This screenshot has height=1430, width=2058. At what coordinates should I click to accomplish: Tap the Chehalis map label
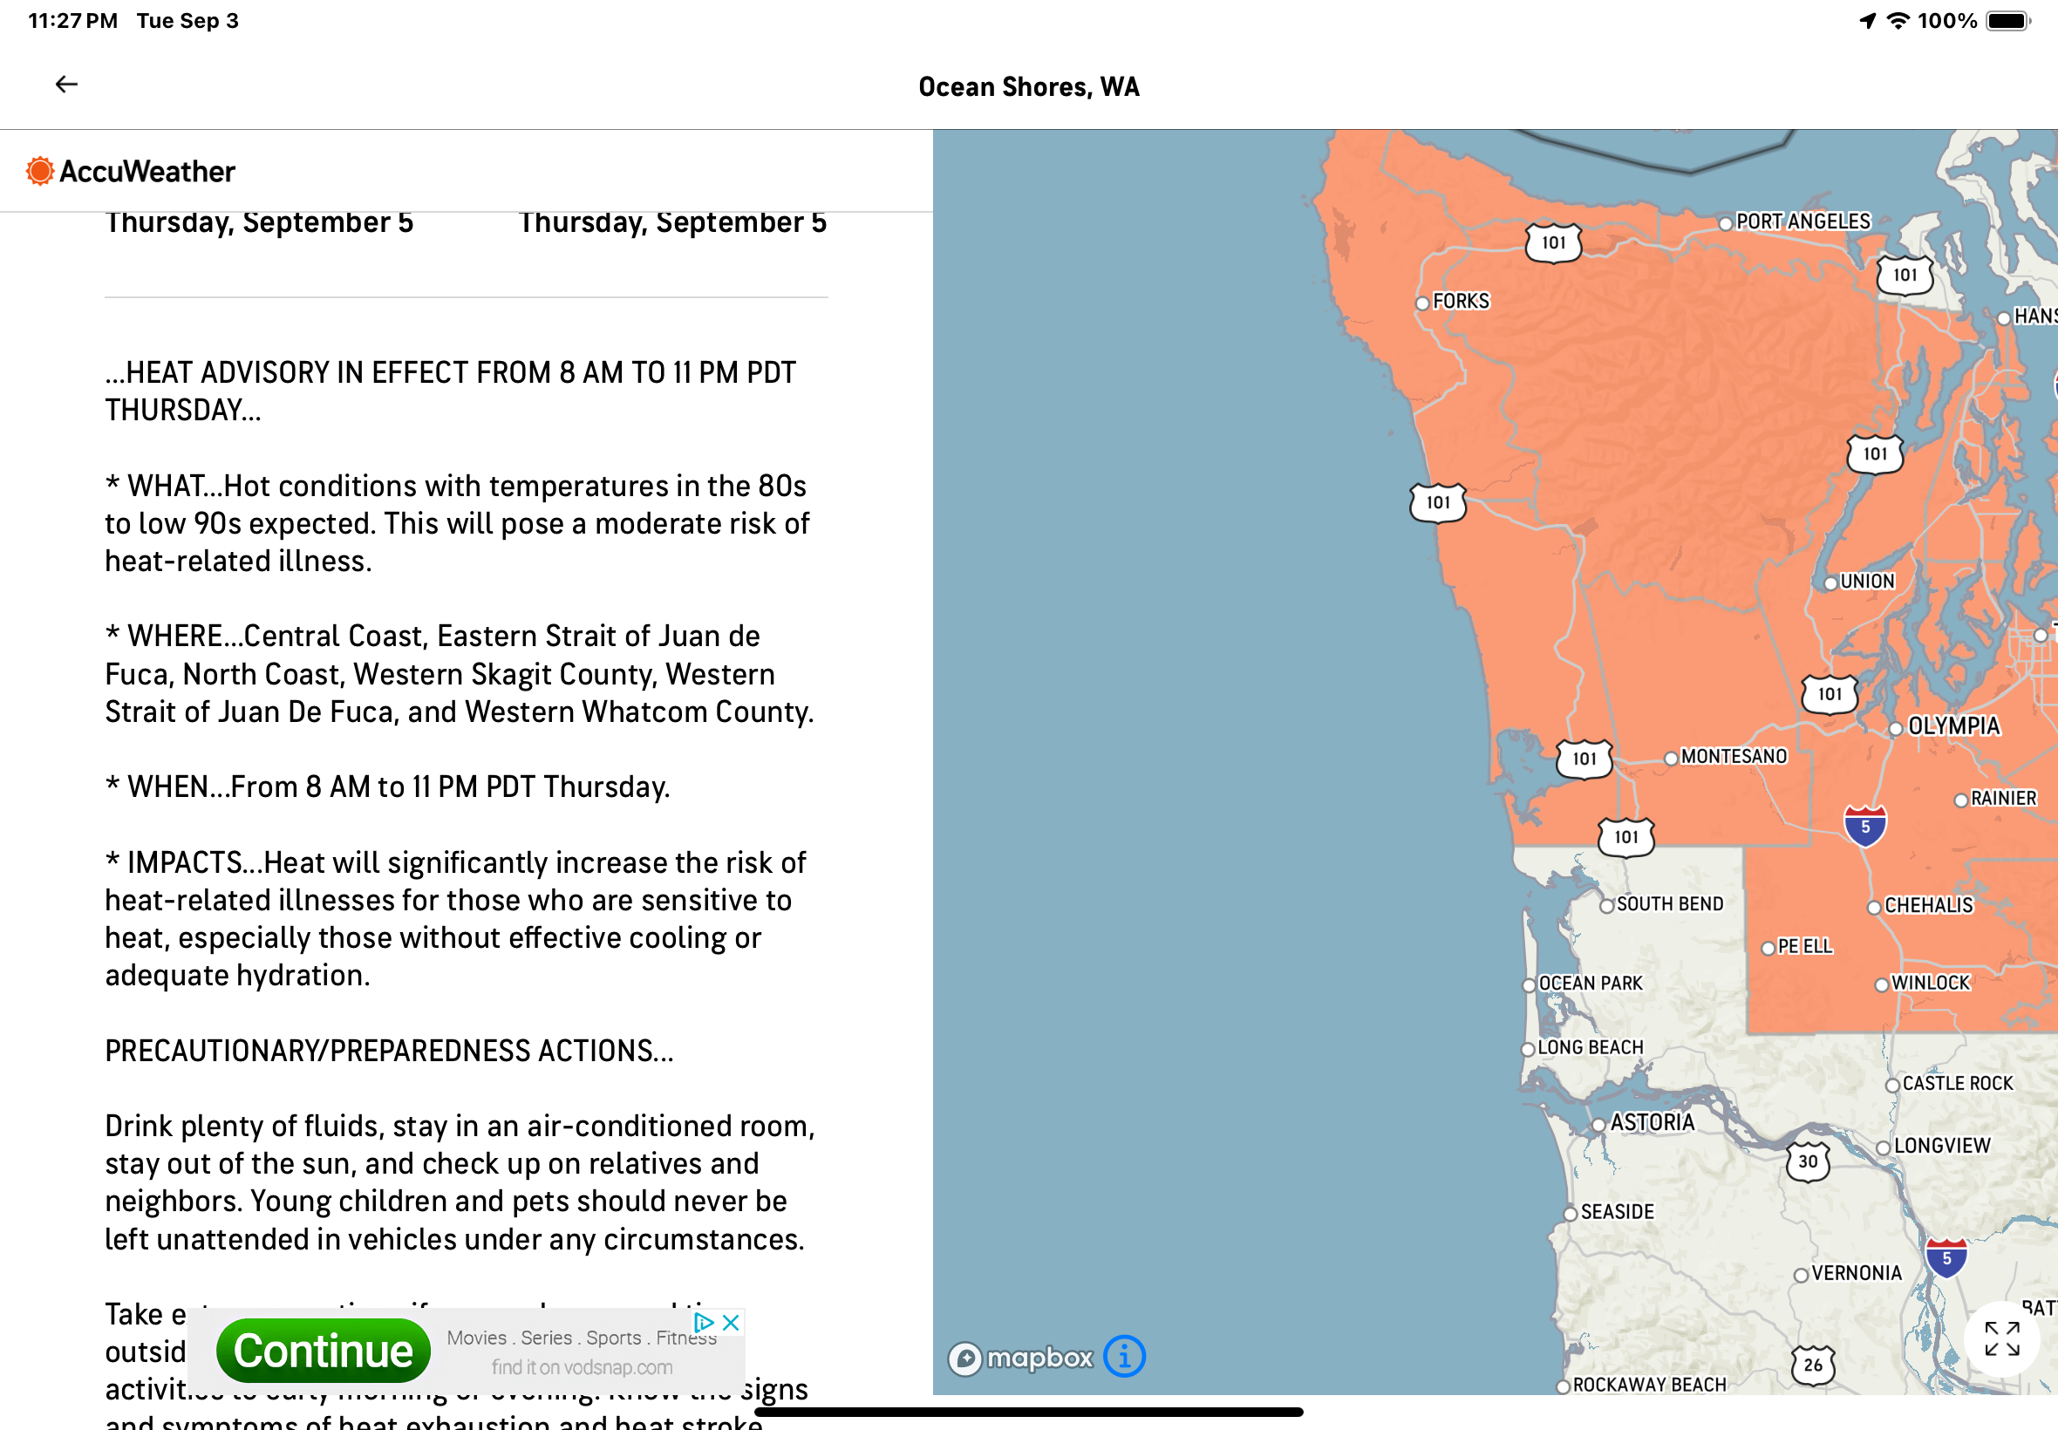[x=1928, y=905]
